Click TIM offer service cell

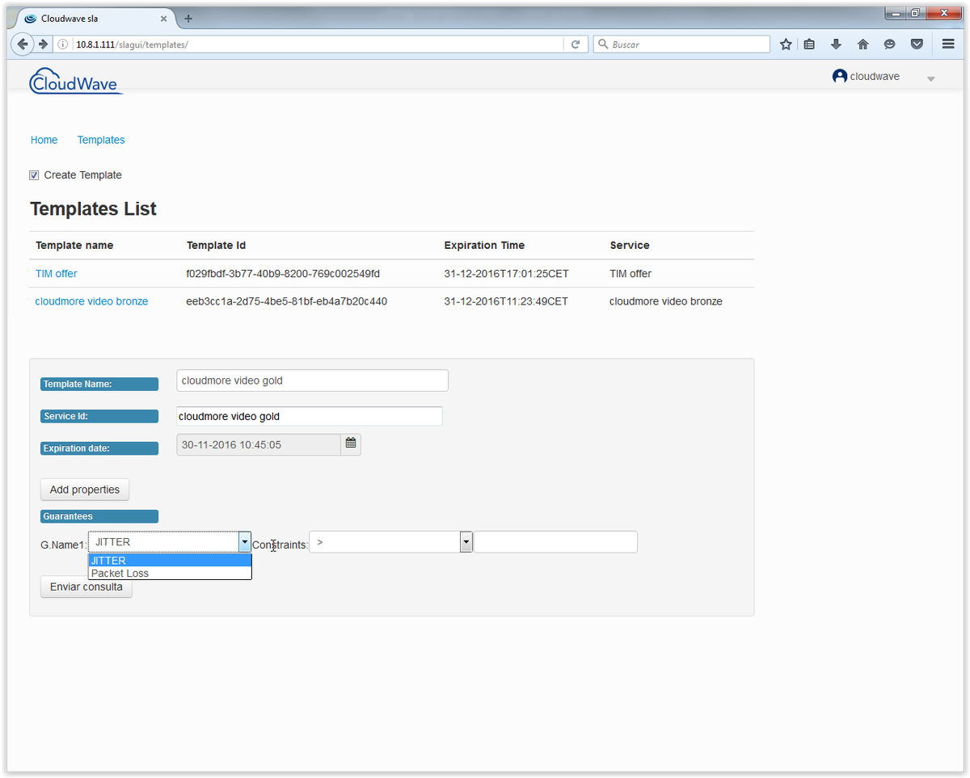pyautogui.click(x=630, y=274)
